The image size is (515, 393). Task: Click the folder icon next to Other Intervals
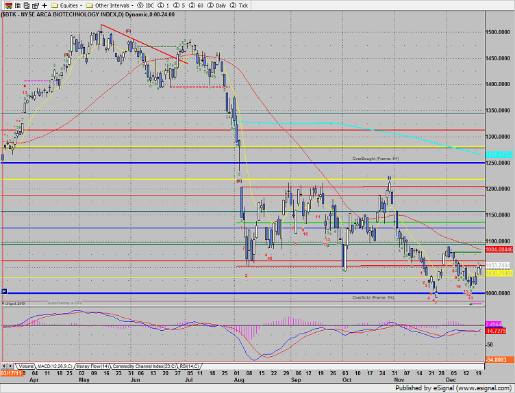pos(89,5)
